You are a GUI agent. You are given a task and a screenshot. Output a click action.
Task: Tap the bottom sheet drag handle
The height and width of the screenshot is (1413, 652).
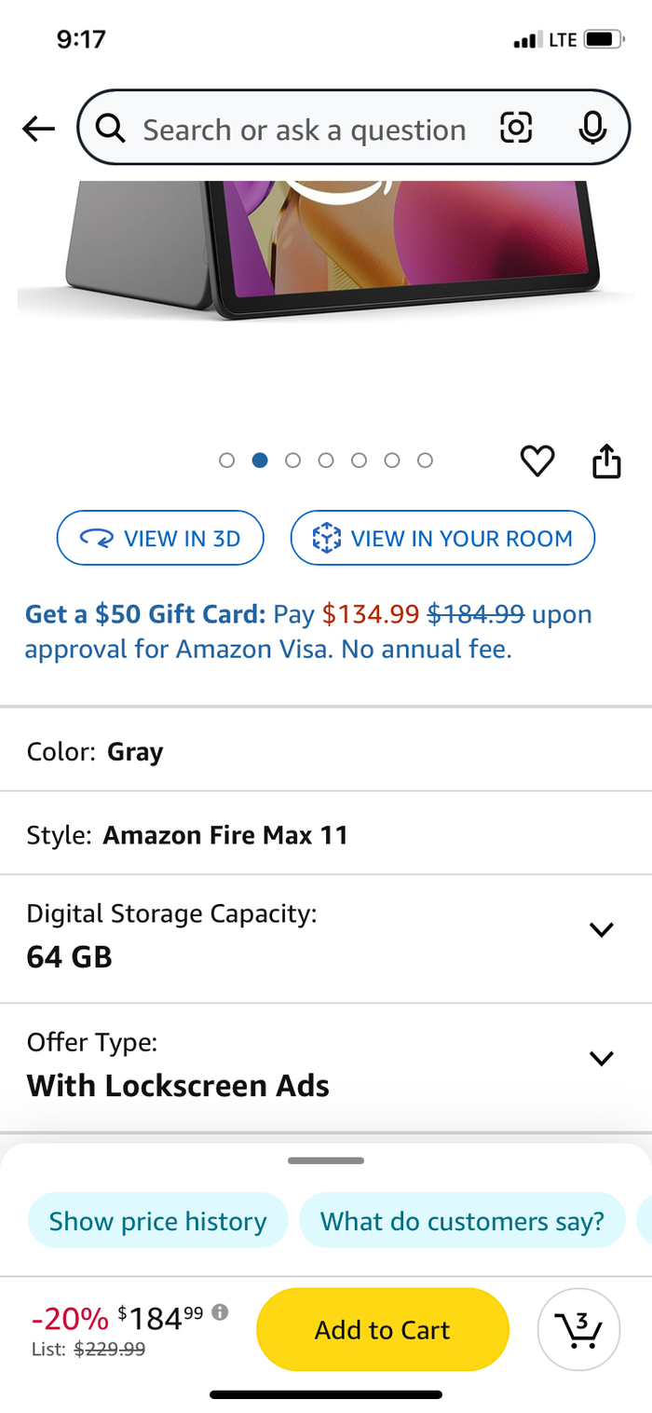click(x=326, y=1161)
